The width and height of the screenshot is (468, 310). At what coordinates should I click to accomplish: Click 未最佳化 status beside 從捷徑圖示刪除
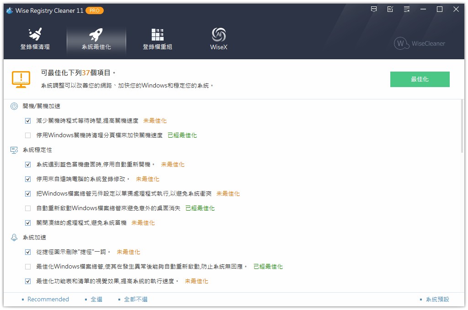[128, 252]
